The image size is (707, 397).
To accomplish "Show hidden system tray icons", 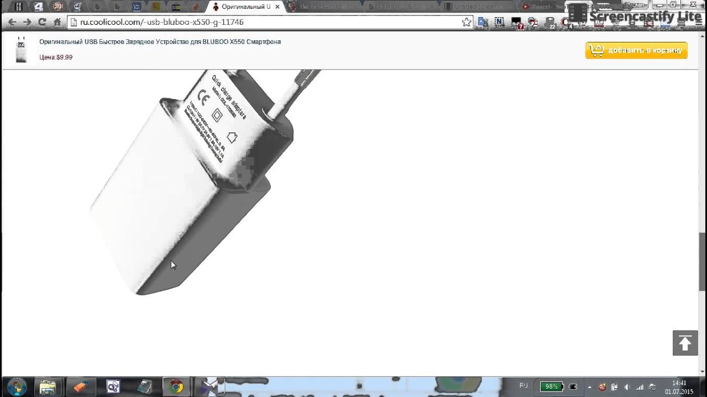I will click(589, 387).
